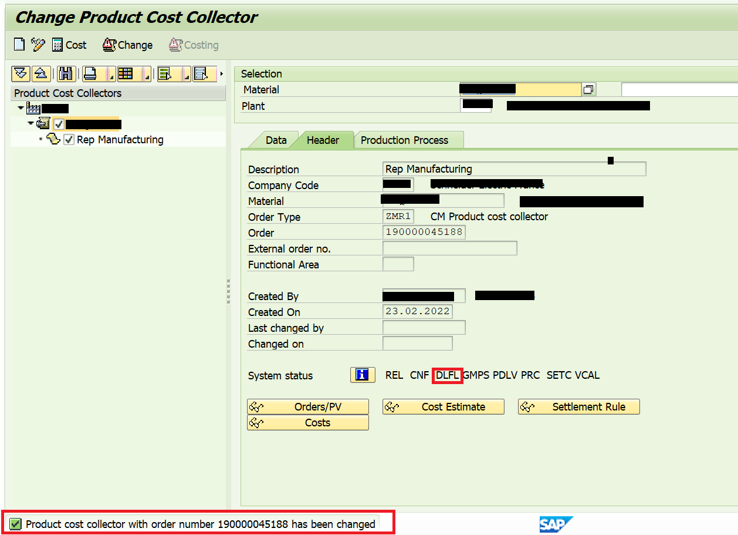This screenshot has height=535, width=738.
Task: Click the Orders/PV button
Action: [308, 406]
